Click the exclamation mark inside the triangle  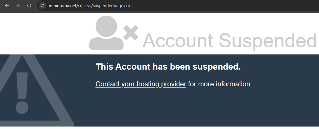(x=22, y=93)
